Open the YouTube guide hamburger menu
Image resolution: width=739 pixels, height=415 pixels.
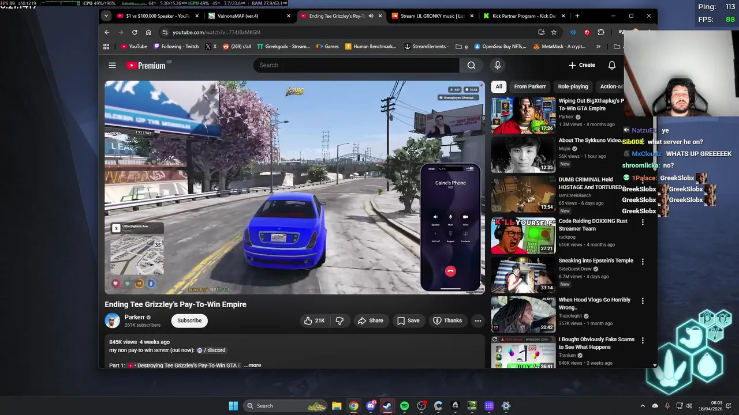click(x=113, y=65)
